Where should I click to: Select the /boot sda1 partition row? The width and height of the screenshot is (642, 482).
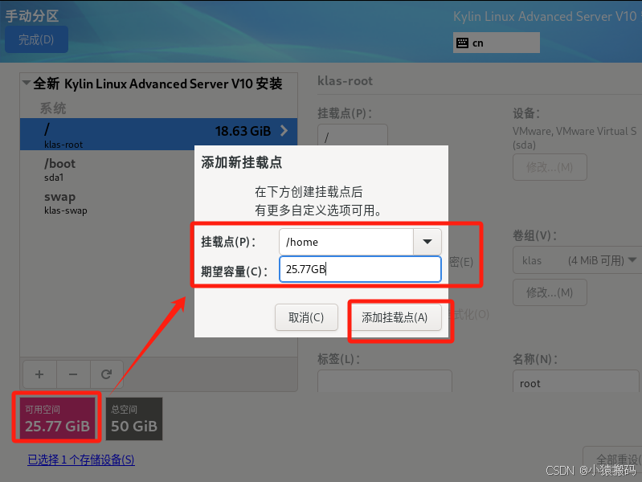pyautogui.click(x=108, y=170)
